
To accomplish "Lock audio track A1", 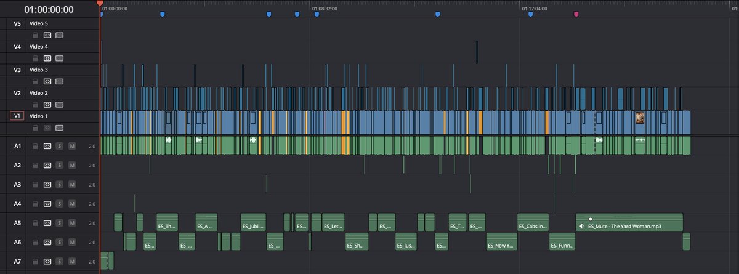I will pyautogui.click(x=36, y=147).
